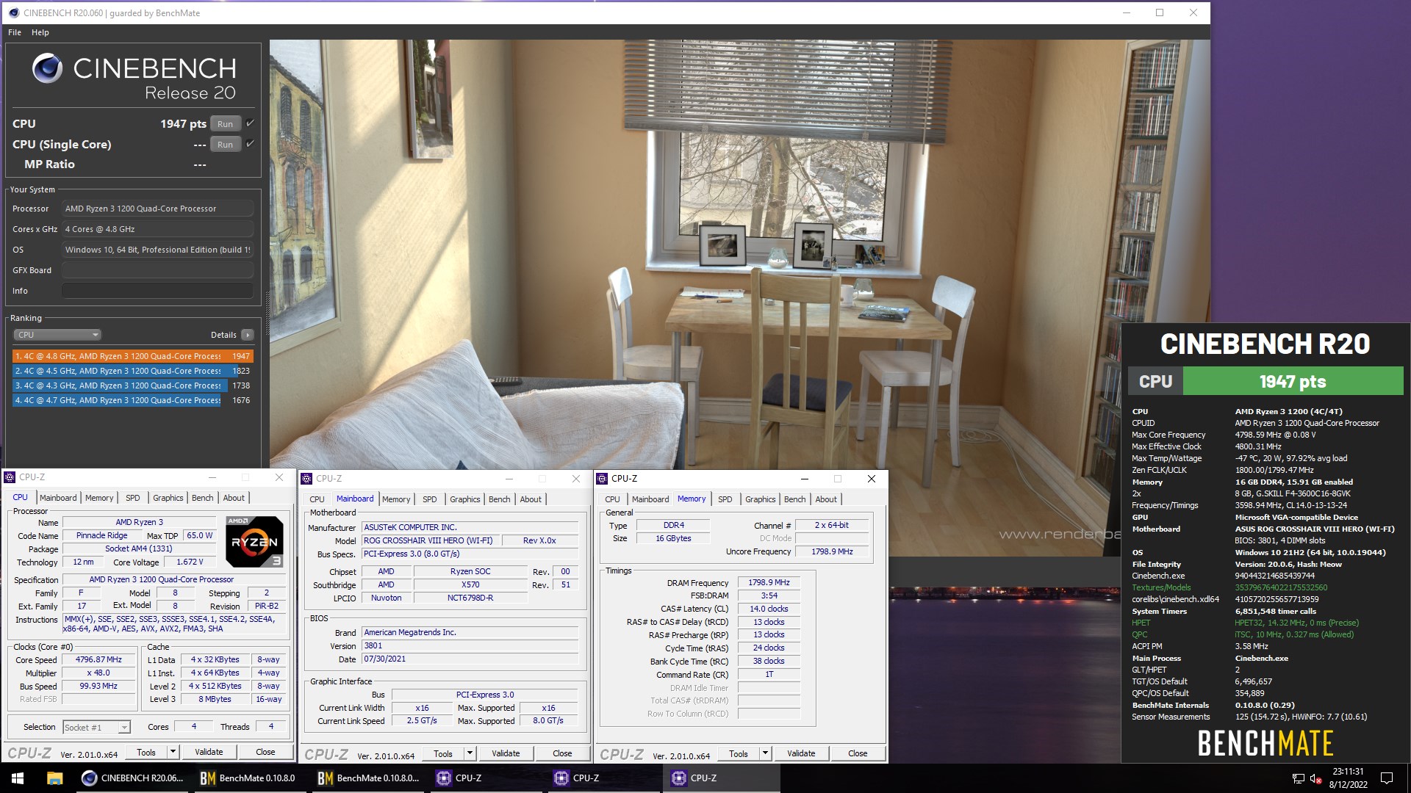Click DRAM Frequency value 1798.9 MHz

pos(769,582)
